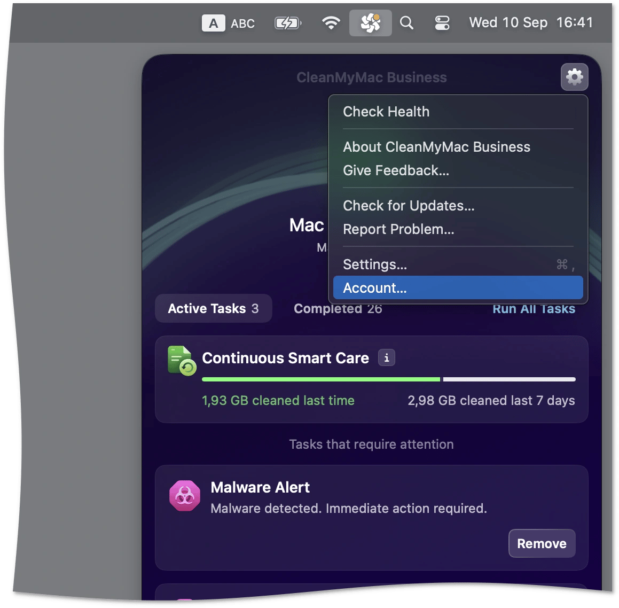Select Give Feedback... menu entry
Viewport: 619px width, 608px height.
[x=458, y=170]
